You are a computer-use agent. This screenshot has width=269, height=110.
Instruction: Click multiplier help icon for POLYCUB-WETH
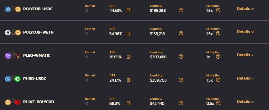point(218,33)
